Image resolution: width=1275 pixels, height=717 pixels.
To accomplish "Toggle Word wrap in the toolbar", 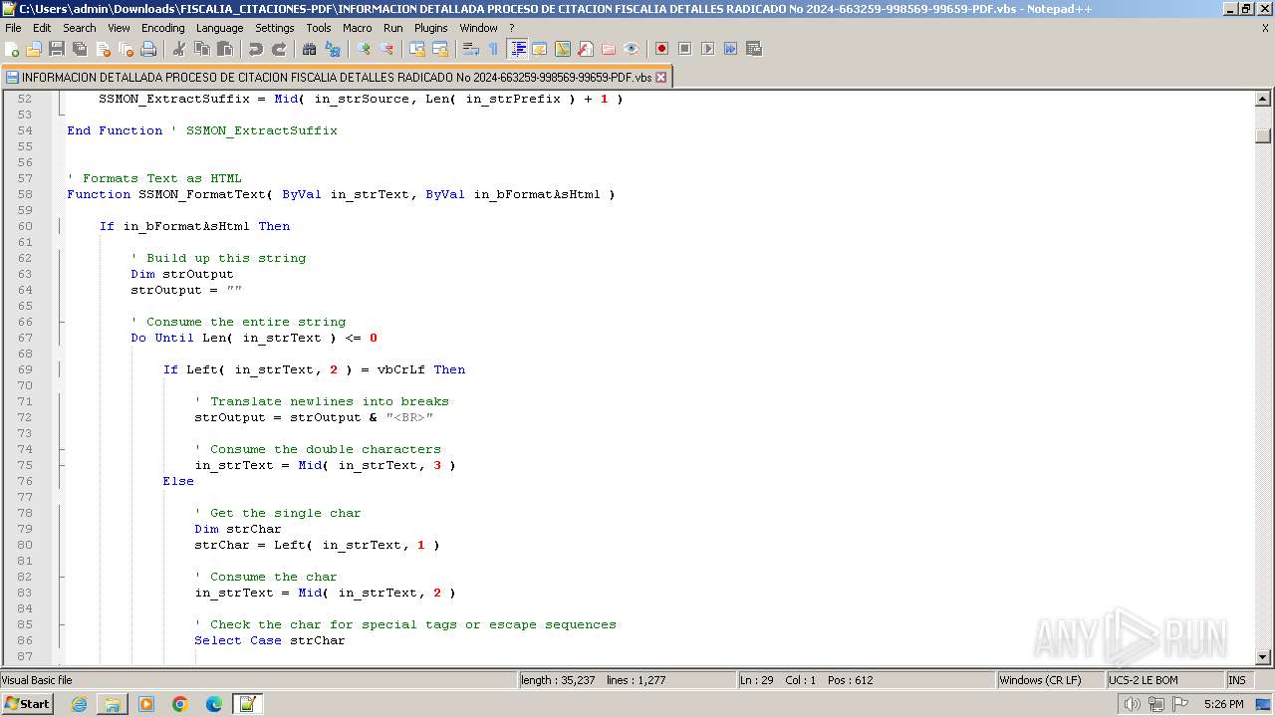I will 471,49.
